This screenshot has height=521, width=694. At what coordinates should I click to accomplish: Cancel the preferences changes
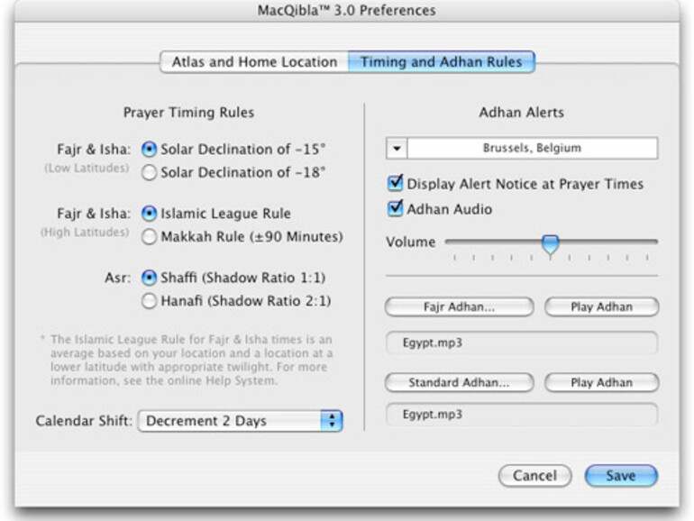[x=534, y=475]
